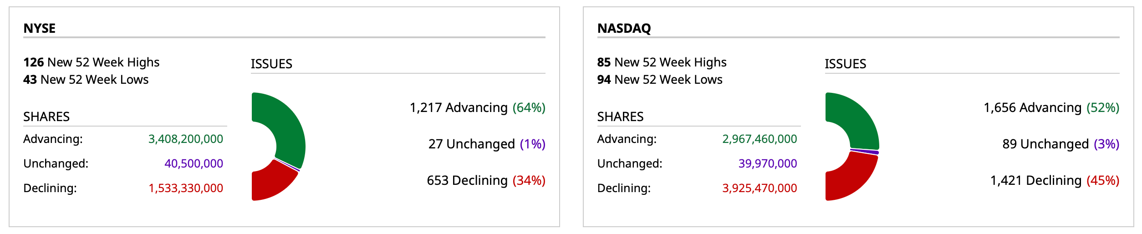Click NASDAQ unchanged shares value 39,970,000
1142x234 pixels.
click(x=768, y=163)
